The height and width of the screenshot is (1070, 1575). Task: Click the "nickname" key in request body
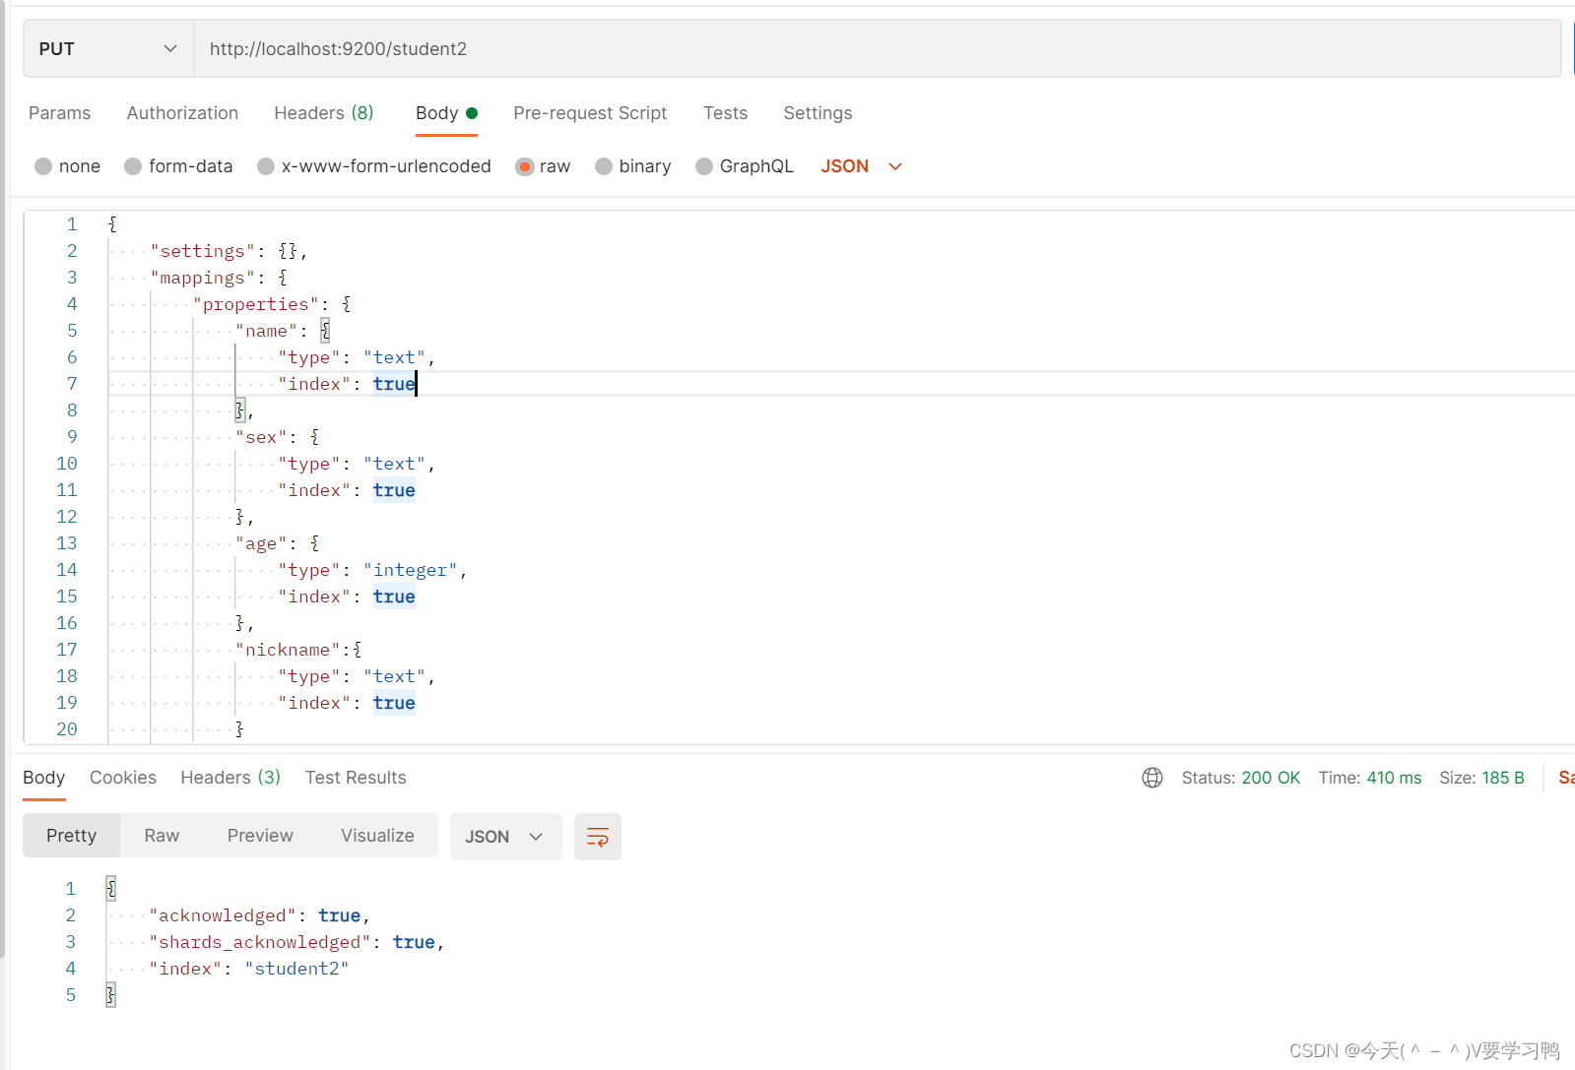[288, 650]
